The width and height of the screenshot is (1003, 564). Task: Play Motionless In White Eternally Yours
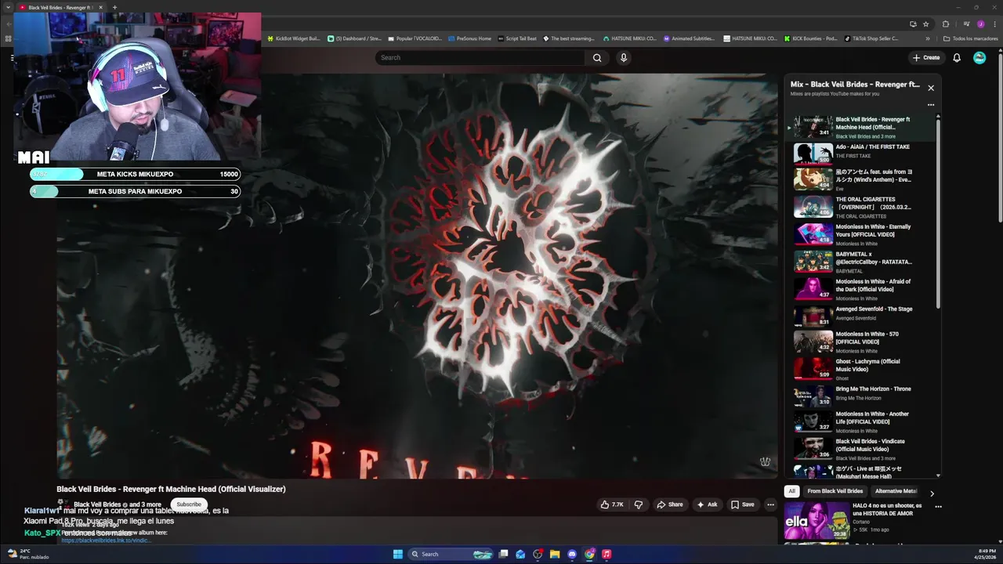(862, 235)
